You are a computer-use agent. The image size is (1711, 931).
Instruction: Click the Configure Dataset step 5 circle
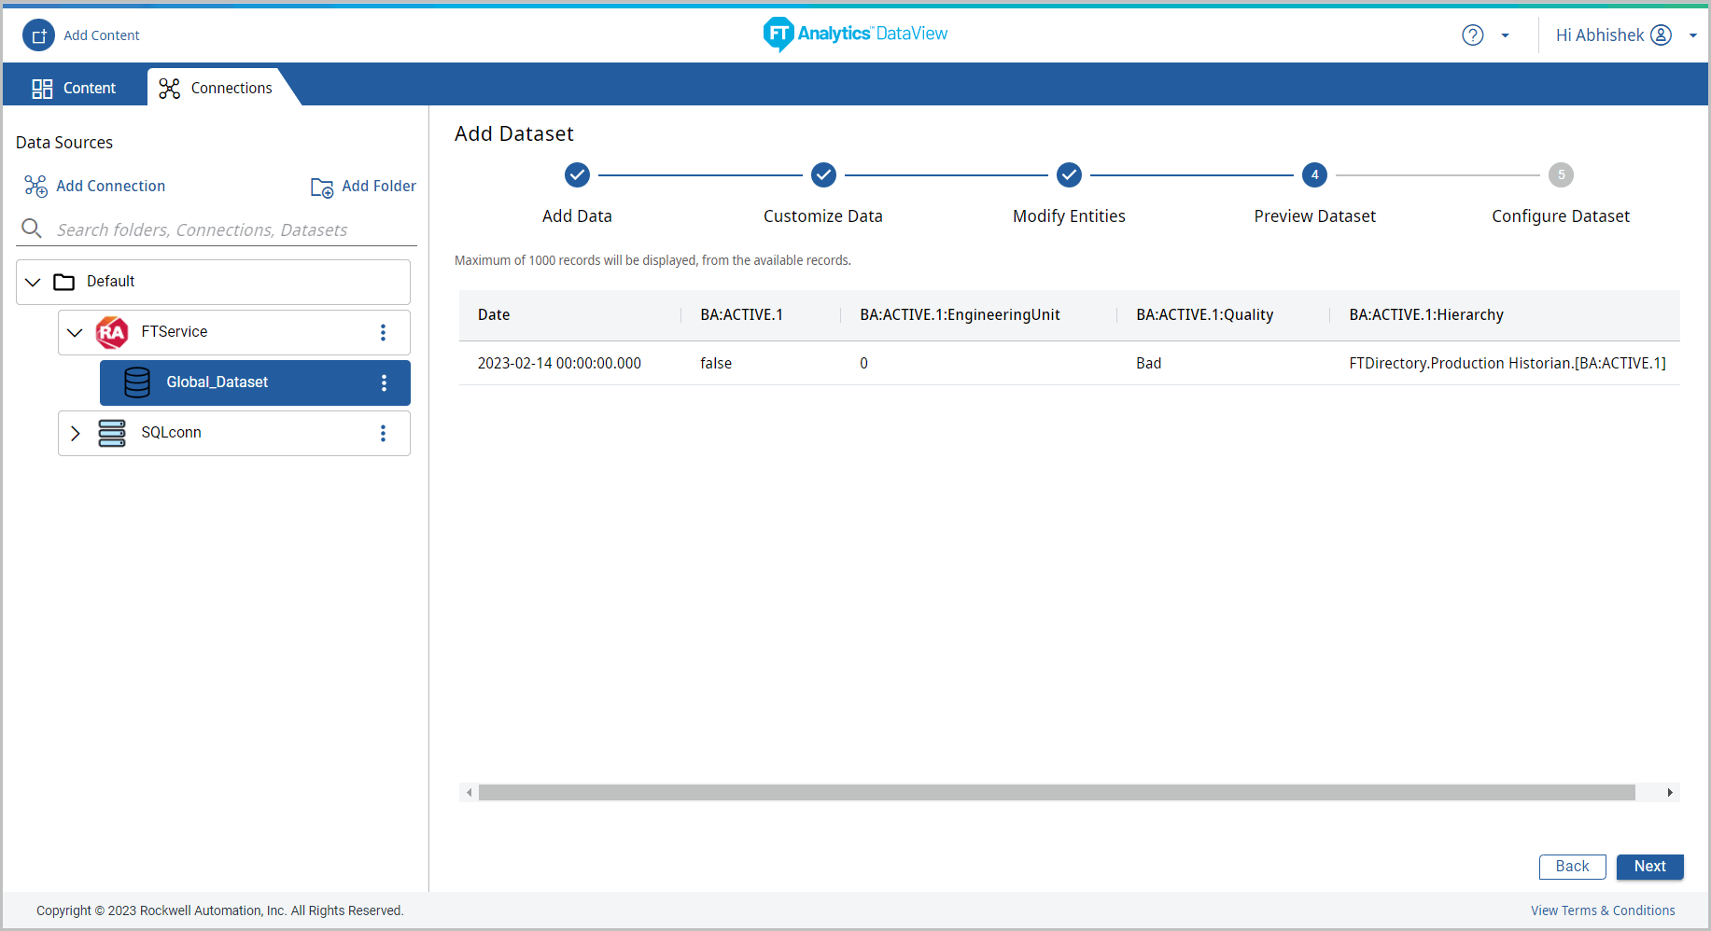click(1561, 174)
